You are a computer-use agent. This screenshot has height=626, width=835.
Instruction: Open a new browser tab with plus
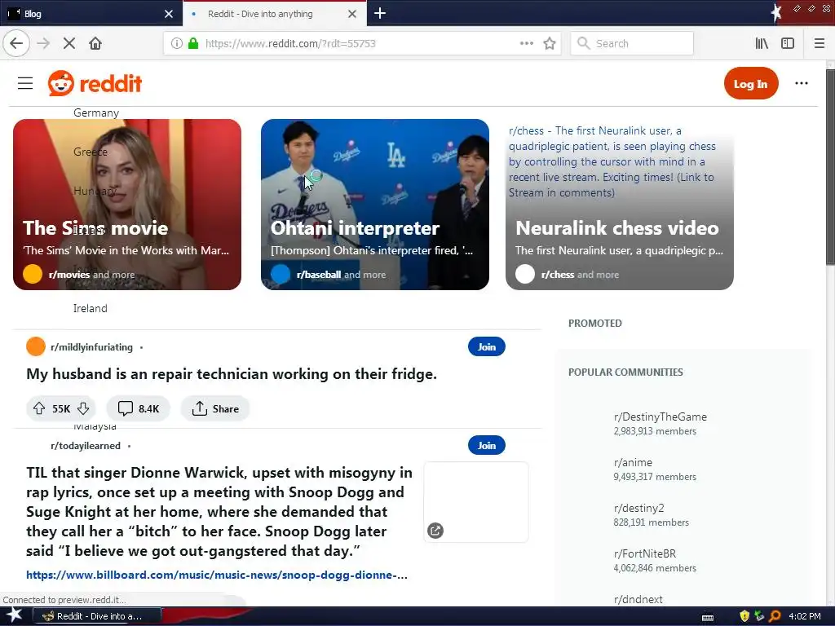pyautogui.click(x=380, y=13)
